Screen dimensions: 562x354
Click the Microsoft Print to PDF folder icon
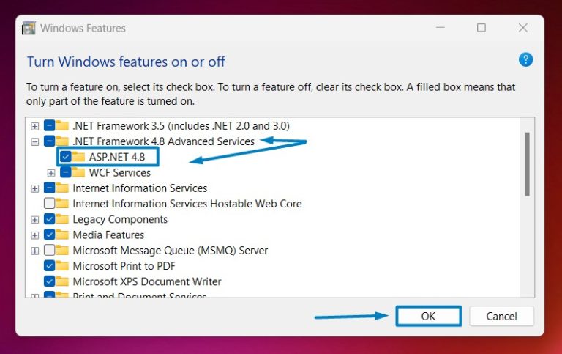point(62,265)
